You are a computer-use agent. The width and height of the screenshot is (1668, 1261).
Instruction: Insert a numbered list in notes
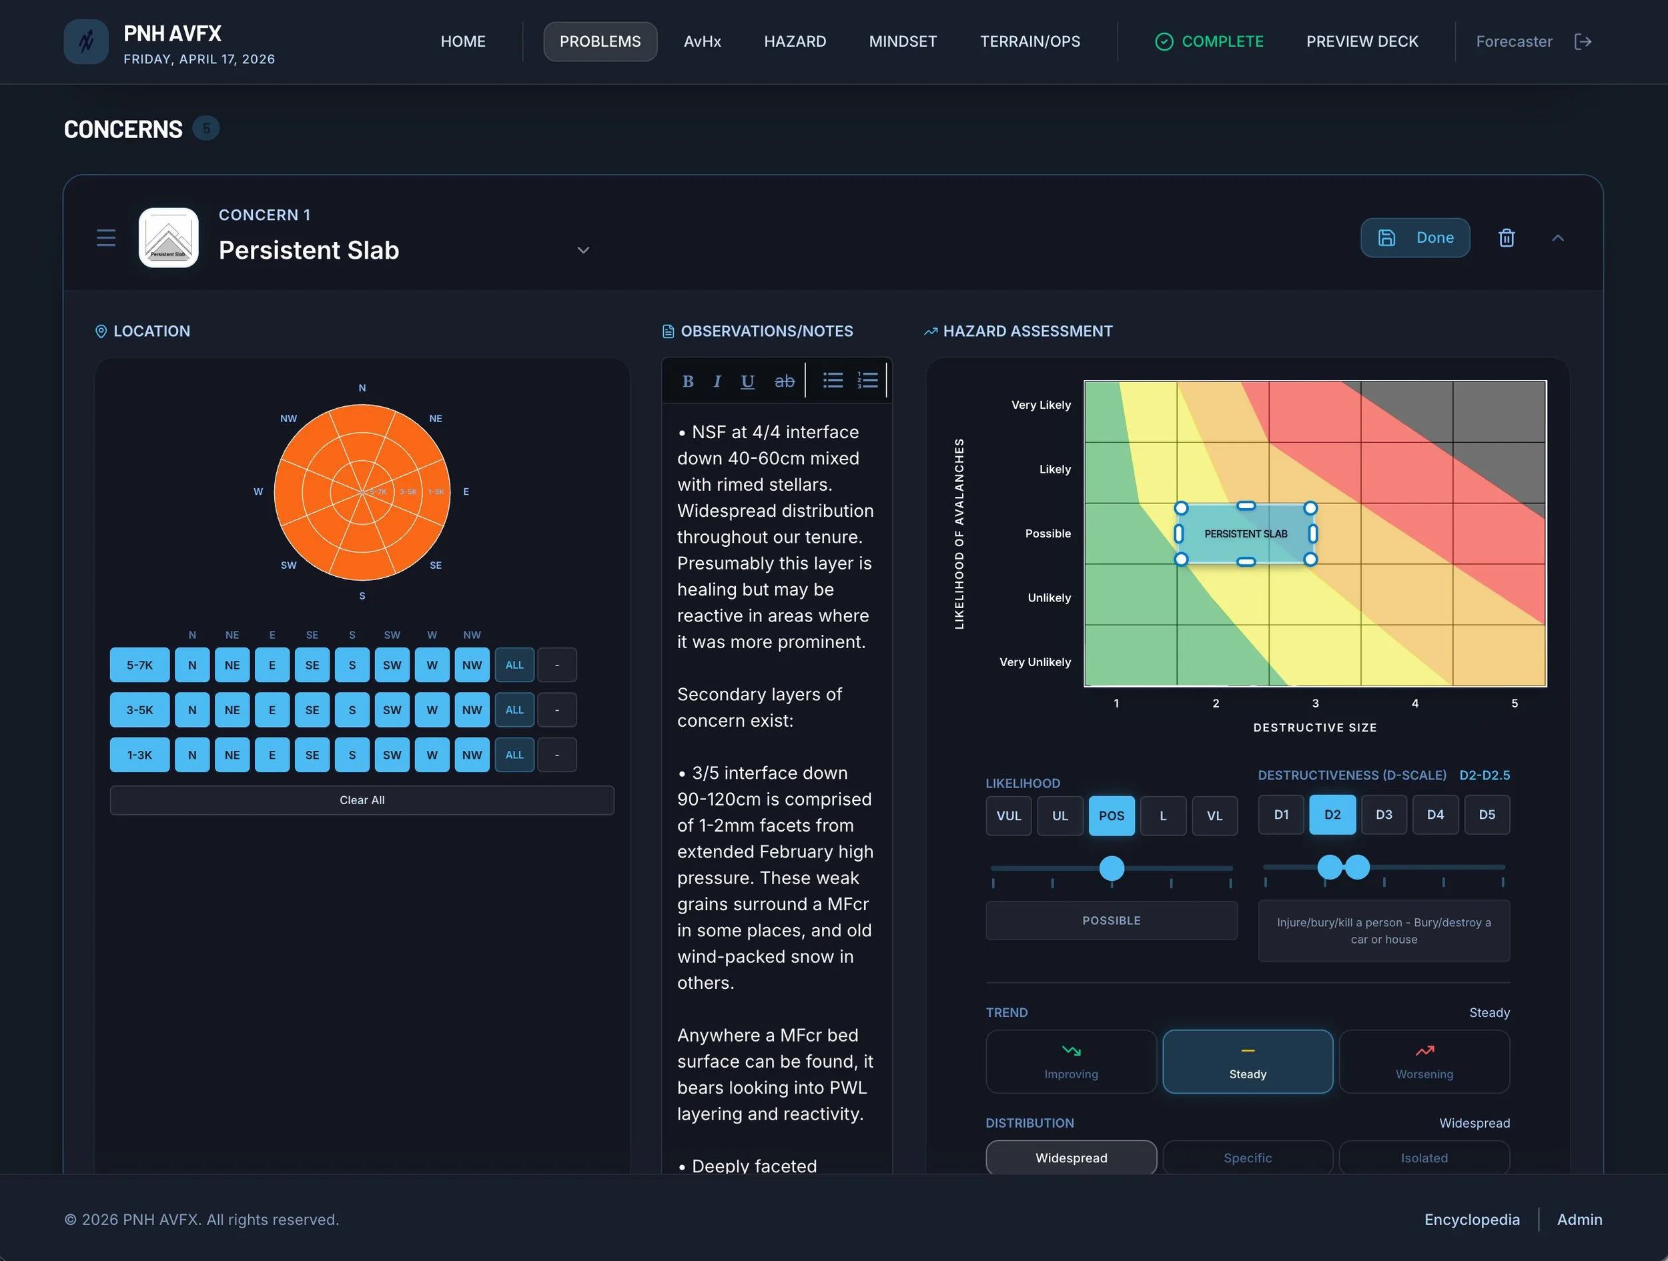867,380
